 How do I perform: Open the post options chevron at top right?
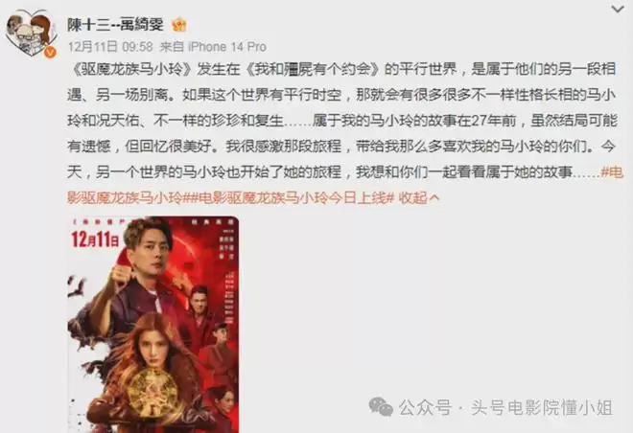618,9
